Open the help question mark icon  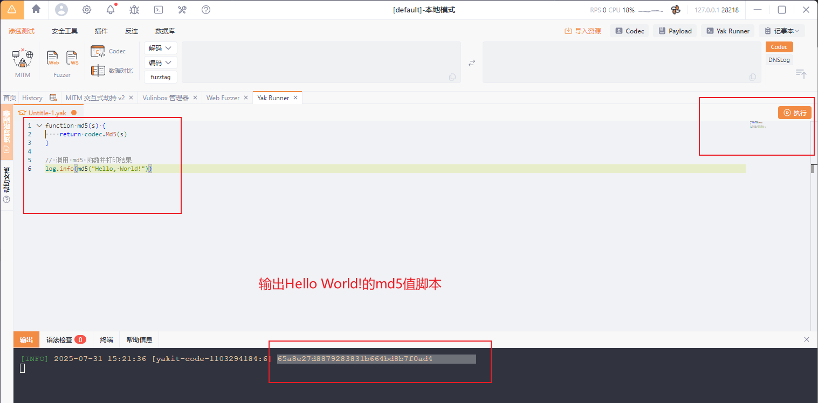206,10
